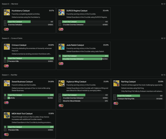This screenshot has width=166, height=139.
Task: Click Sweet Business Multikills progress bar
Action: pos(31,98)
